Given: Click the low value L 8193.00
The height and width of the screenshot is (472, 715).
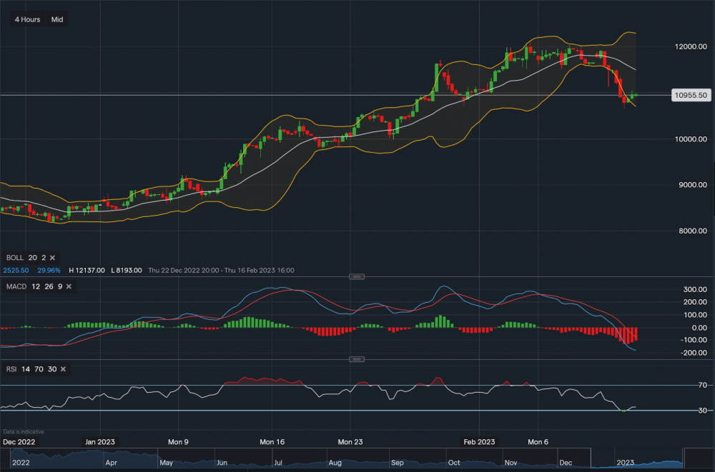Looking at the screenshot, I should pos(127,271).
